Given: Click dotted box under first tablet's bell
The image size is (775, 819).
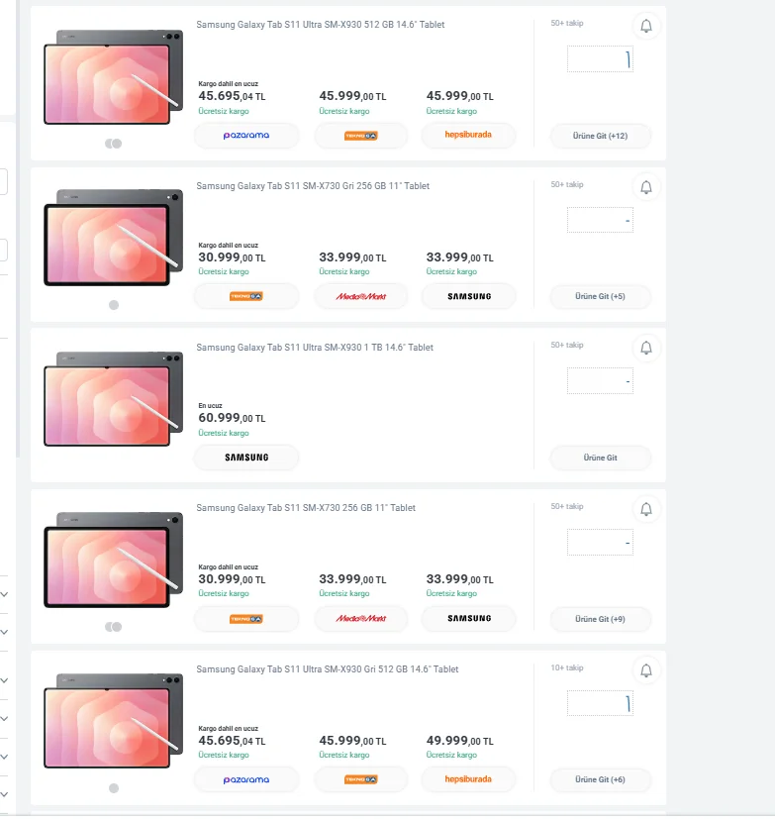Looking at the screenshot, I should (600, 59).
